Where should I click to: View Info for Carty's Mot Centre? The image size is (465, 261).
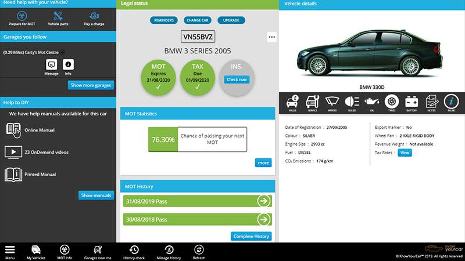coord(68,64)
